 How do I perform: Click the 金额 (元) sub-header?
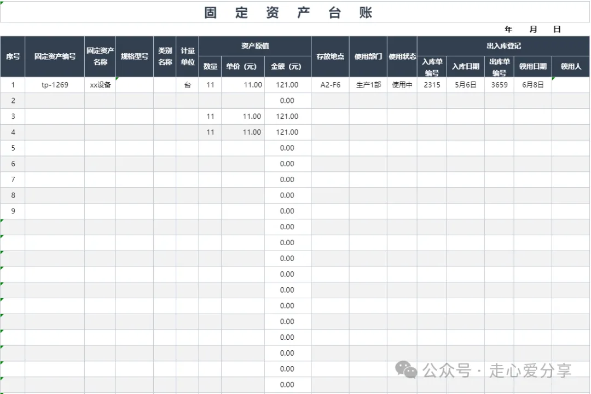coord(288,67)
